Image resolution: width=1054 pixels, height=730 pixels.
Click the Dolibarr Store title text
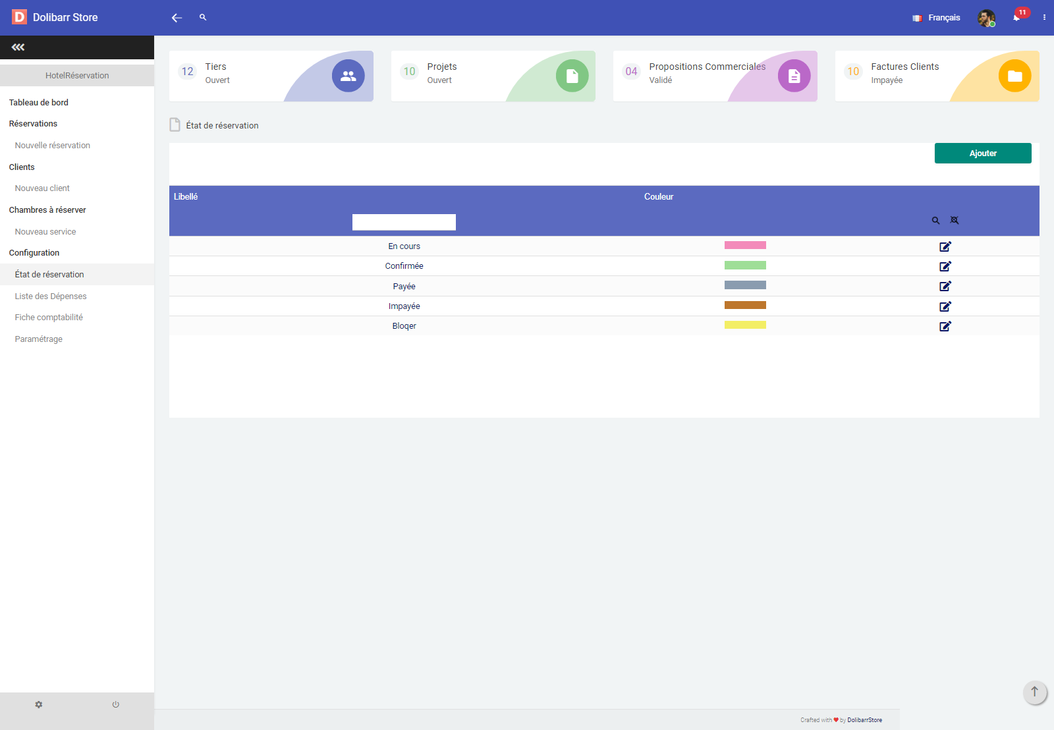coord(65,17)
